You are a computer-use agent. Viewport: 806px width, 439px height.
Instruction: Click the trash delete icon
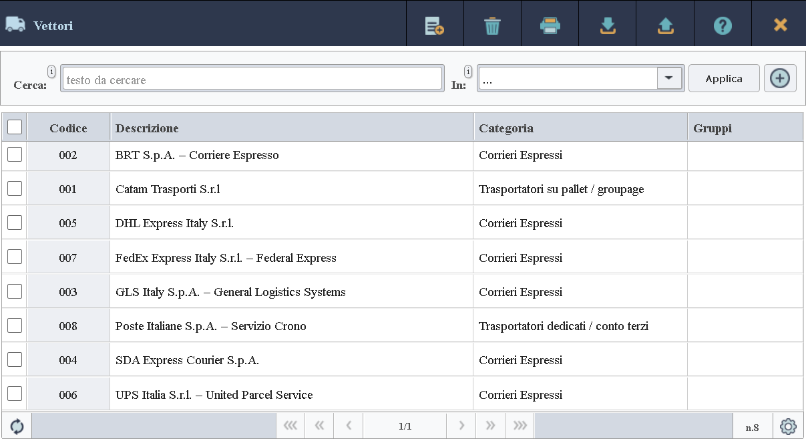pyautogui.click(x=492, y=25)
